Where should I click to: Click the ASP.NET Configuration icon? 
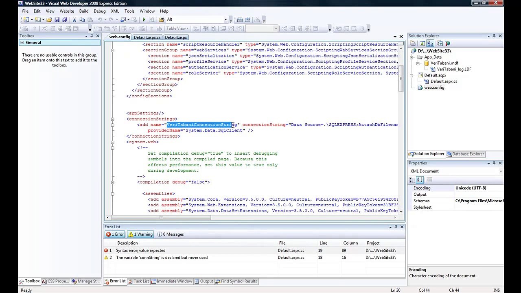point(447,43)
